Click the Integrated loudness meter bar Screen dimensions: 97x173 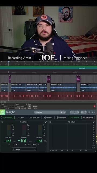[24, 130]
